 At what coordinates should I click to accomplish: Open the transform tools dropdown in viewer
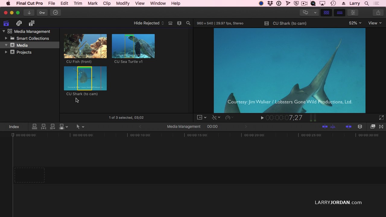[x=202, y=118]
